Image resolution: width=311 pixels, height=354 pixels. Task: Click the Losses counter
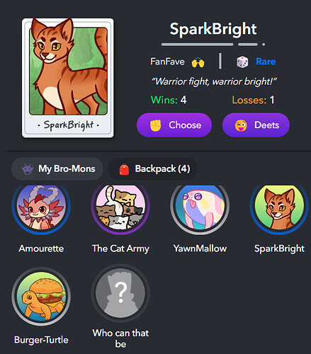[x=253, y=100]
